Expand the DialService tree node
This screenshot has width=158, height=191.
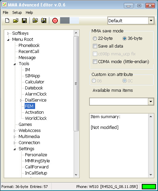click(x=21, y=100)
